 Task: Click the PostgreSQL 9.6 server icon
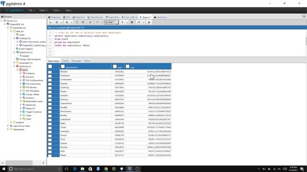point(8,24)
